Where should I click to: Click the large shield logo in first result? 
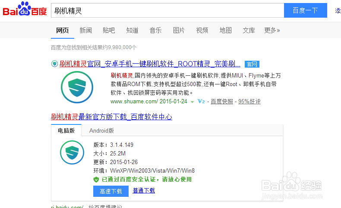[77, 87]
